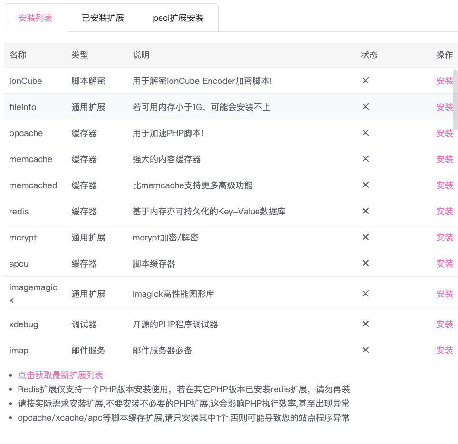458x444 pixels.
Task: Click the opcache status cross icon
Action: click(x=365, y=133)
